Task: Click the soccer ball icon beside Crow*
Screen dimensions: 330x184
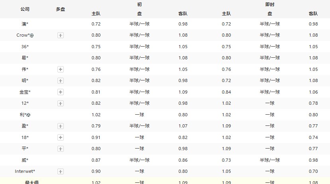Action: tap(32, 35)
